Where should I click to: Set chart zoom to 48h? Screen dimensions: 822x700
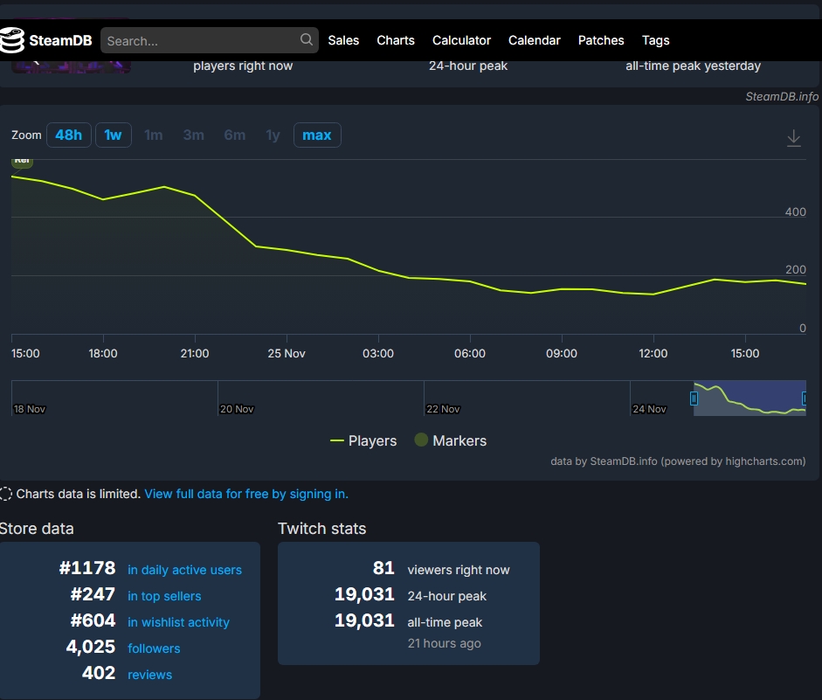pos(69,135)
